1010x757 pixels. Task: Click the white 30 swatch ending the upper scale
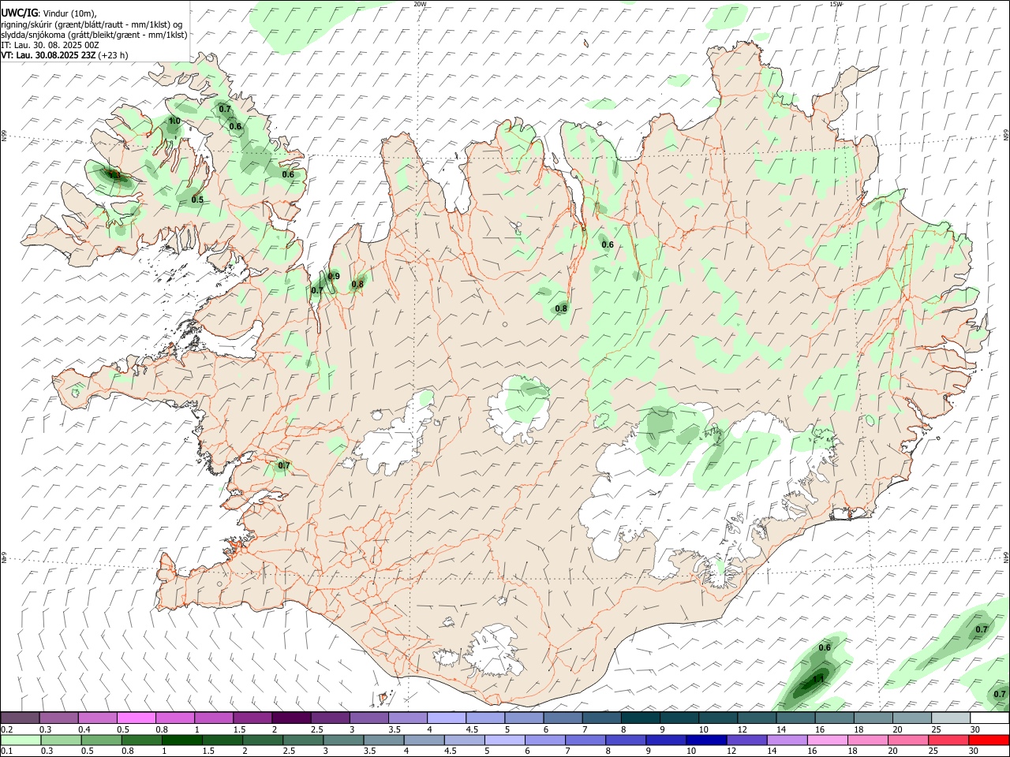(x=989, y=718)
